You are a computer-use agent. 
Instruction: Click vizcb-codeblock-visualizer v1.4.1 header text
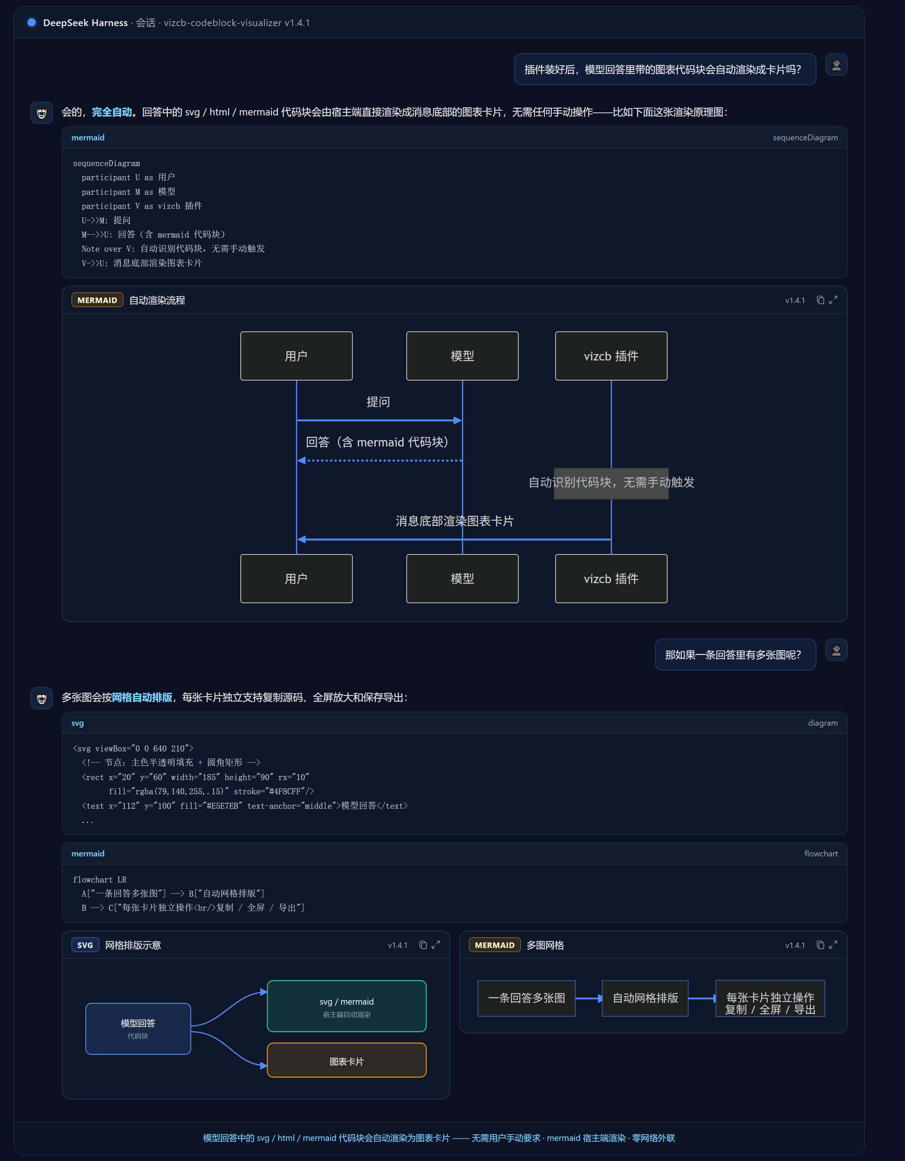point(236,23)
